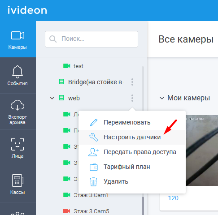This screenshot has width=218, height=215.
Task: Open the camera preview thumbnail
Action: pos(202,150)
